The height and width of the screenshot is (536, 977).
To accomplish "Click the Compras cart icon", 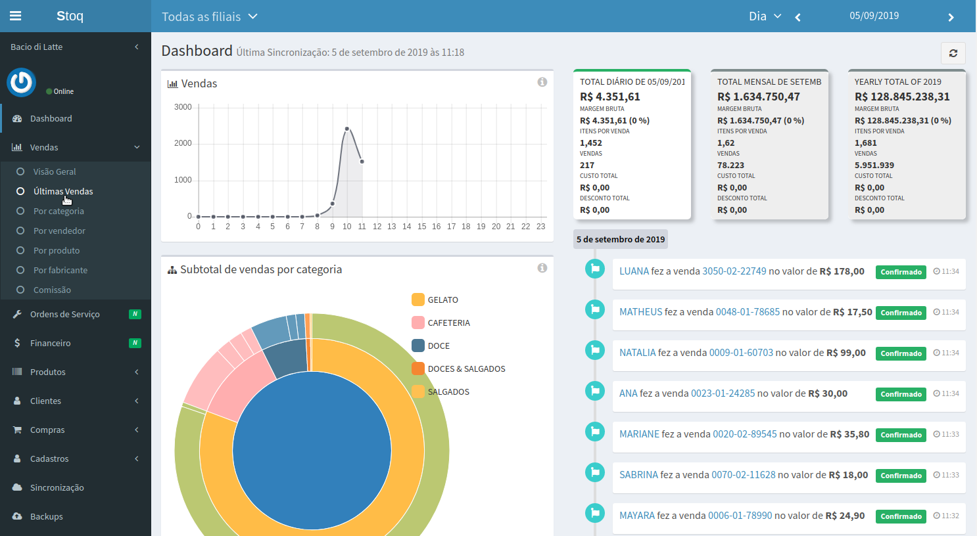I will [17, 430].
